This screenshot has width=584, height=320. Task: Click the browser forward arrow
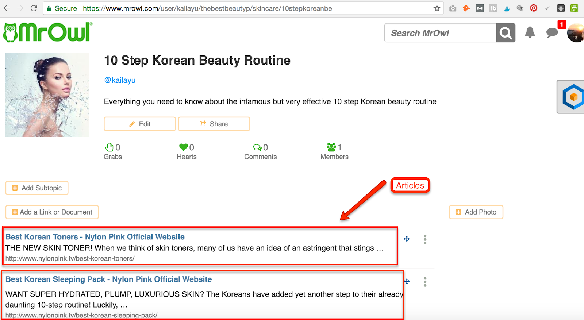(x=20, y=8)
